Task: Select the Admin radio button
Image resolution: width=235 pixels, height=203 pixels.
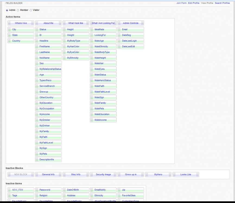Action: (7, 10)
